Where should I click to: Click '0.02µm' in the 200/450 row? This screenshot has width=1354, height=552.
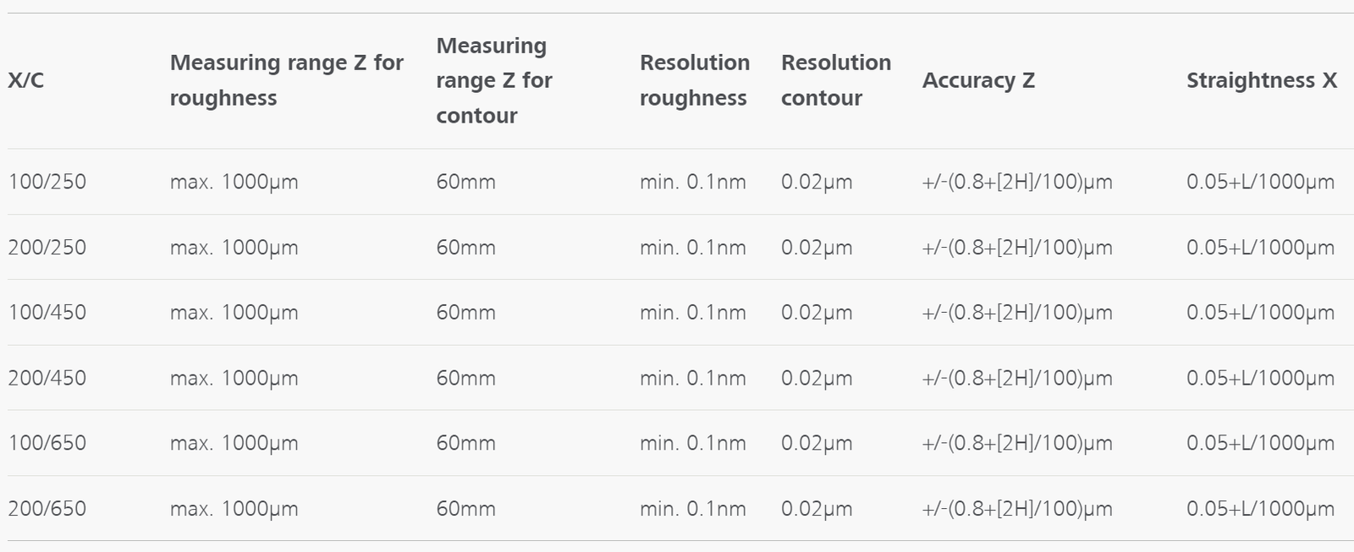pyautogui.click(x=817, y=378)
